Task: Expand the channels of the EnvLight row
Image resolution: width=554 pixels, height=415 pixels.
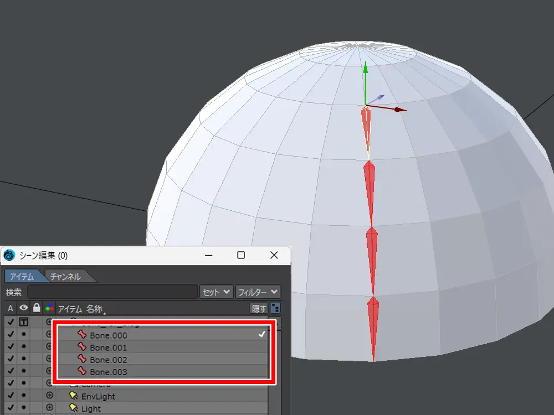Action: pyautogui.click(x=49, y=396)
